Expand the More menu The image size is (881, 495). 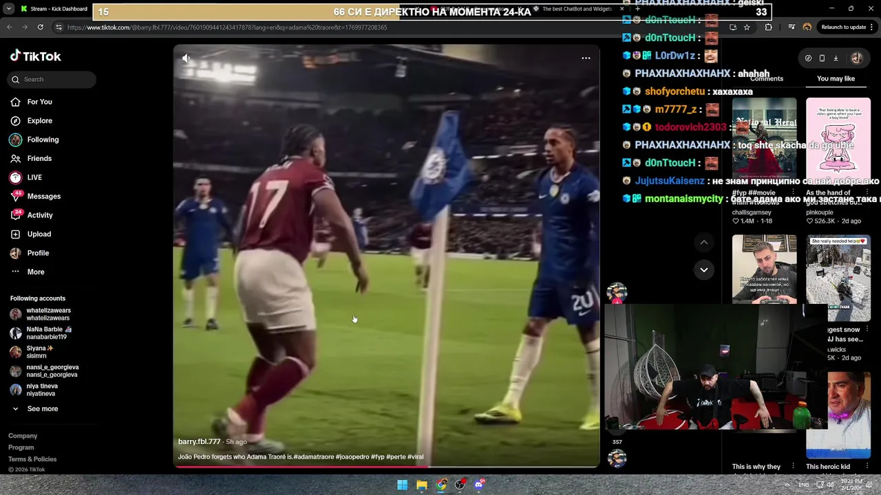[x=36, y=272]
